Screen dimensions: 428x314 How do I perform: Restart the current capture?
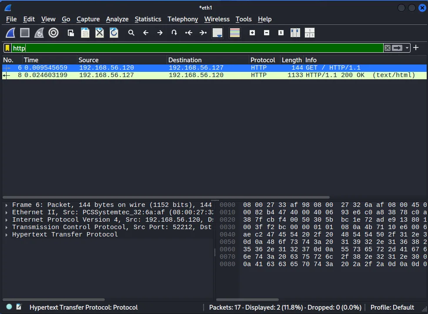tap(39, 33)
